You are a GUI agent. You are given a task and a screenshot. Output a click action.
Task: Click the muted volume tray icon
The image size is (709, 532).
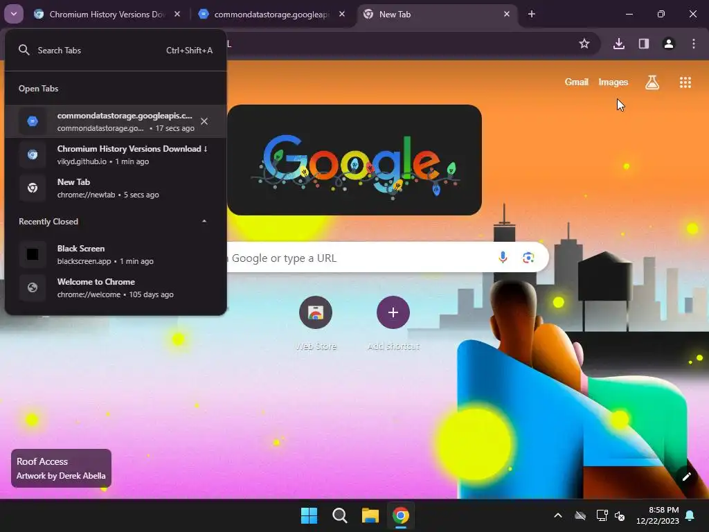[620, 515]
